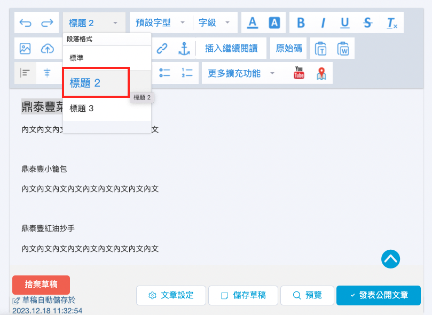Click the insert hyperlink icon

coord(161,48)
